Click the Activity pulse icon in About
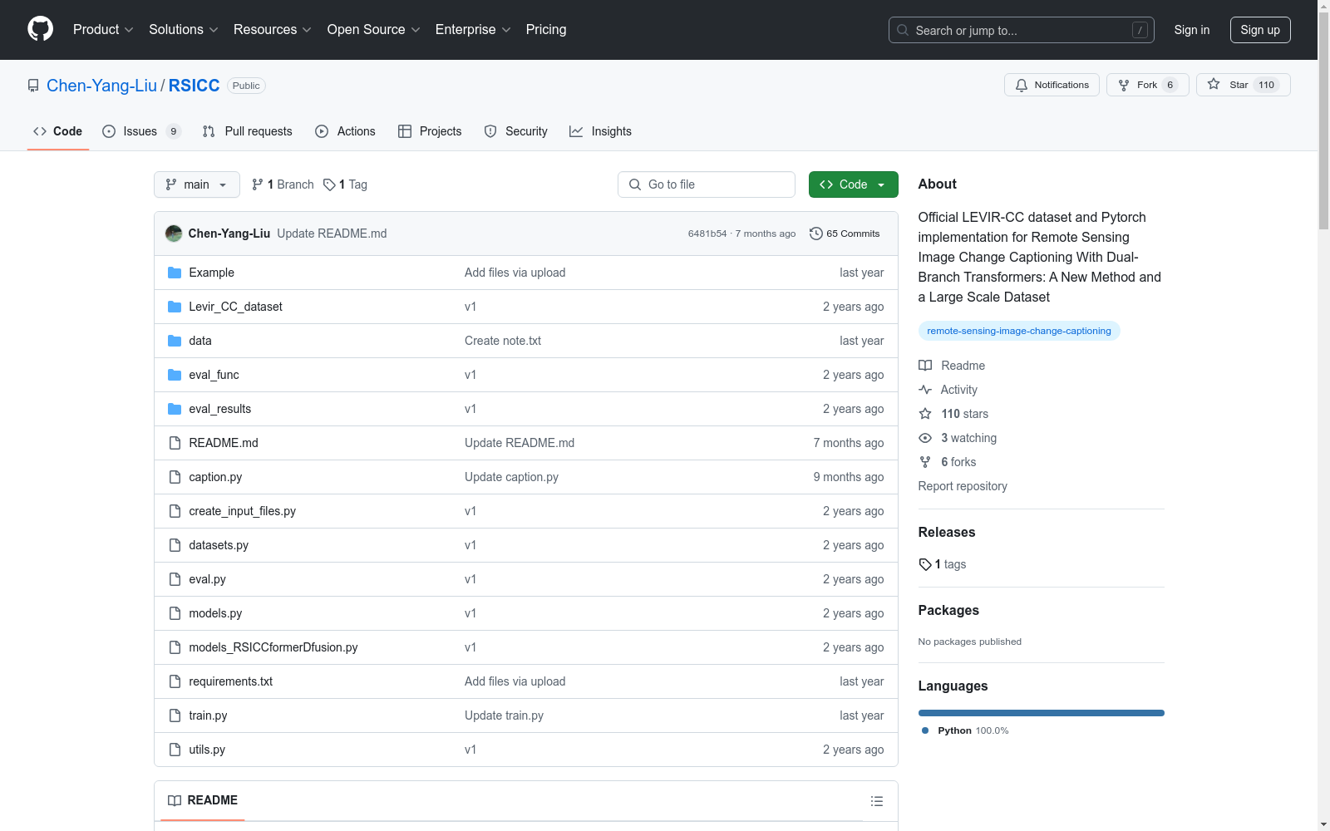The height and width of the screenshot is (831, 1330). coord(925,390)
